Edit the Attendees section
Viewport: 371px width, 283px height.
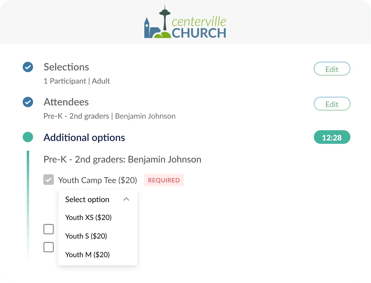pyautogui.click(x=332, y=104)
